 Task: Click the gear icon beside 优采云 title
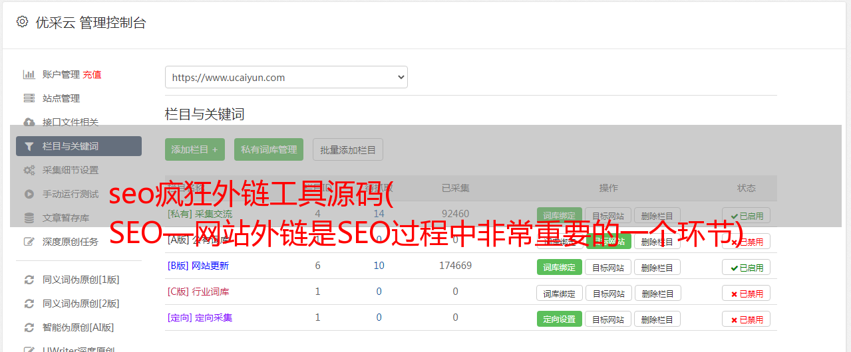click(x=22, y=22)
